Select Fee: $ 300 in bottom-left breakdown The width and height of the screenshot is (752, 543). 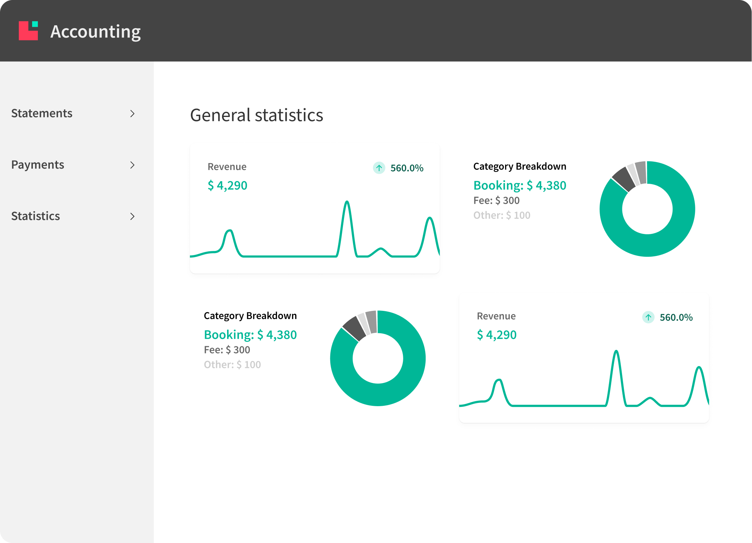(227, 350)
